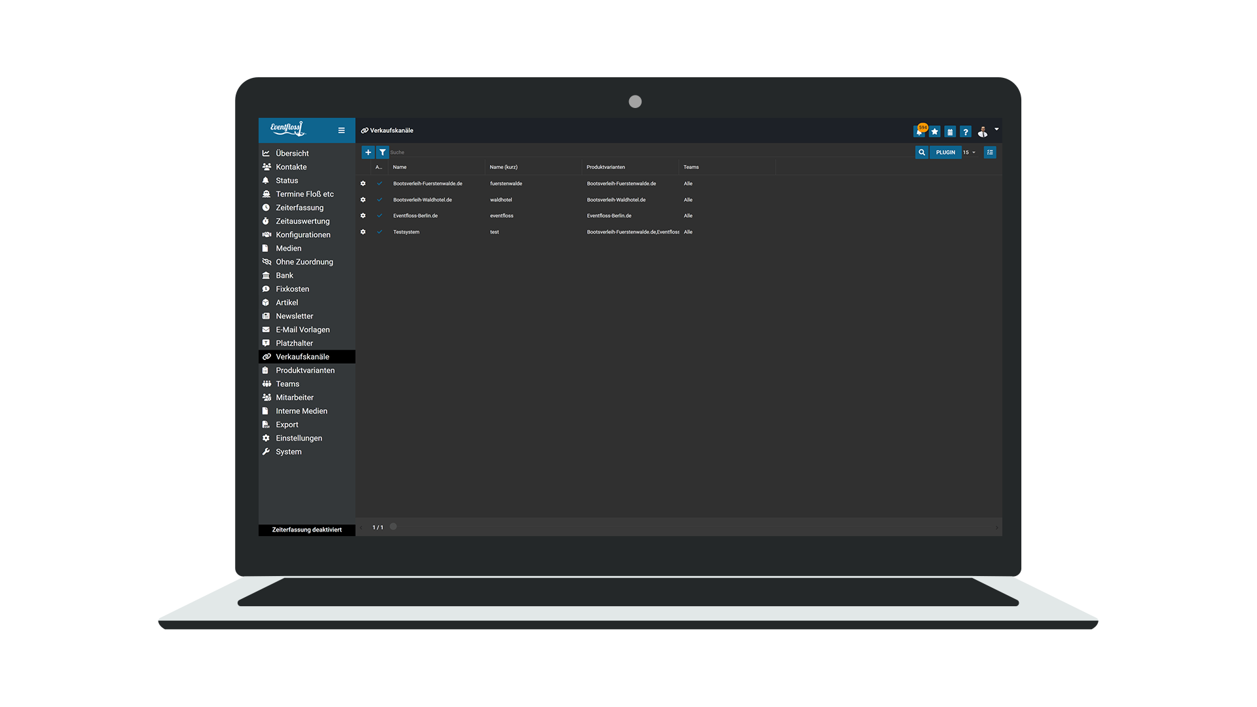Go to Zeiterfassung in the sidebar

pyautogui.click(x=299, y=208)
